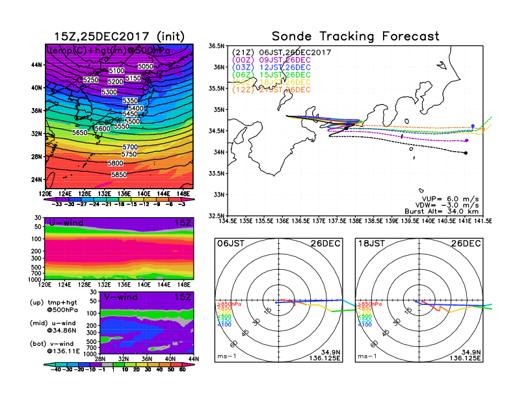The image size is (515, 398).
Task: Select the "15Z" label in the U-wind panel
Action: pos(182,222)
